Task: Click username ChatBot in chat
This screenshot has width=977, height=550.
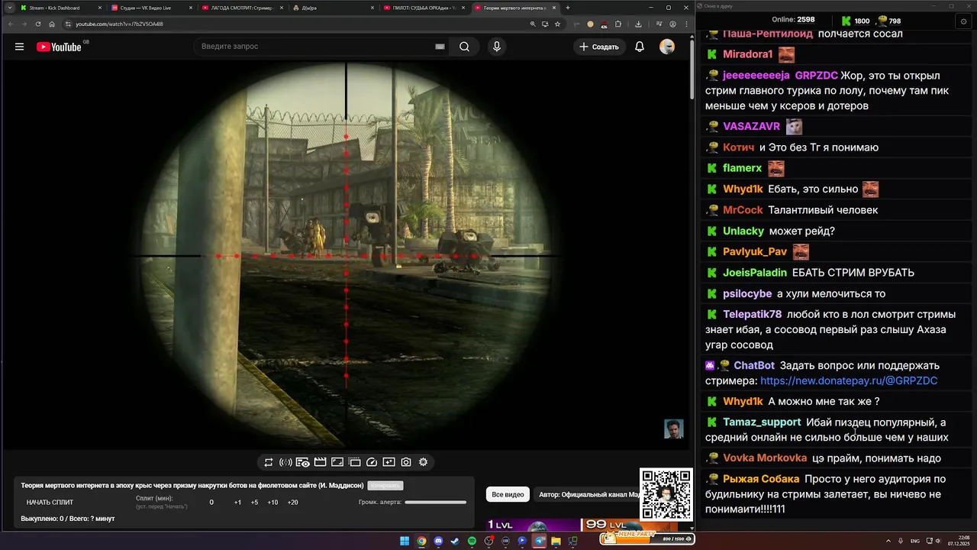Action: coord(754,365)
